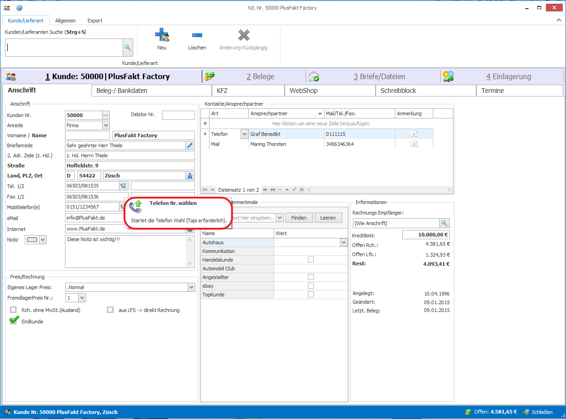
Task: Click Schließen in the status bar
Action: (x=538, y=412)
